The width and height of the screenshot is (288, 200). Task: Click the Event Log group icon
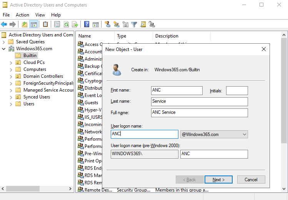point(81,95)
